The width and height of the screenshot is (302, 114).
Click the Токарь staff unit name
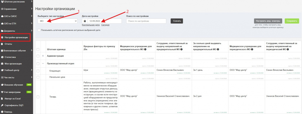(53, 97)
